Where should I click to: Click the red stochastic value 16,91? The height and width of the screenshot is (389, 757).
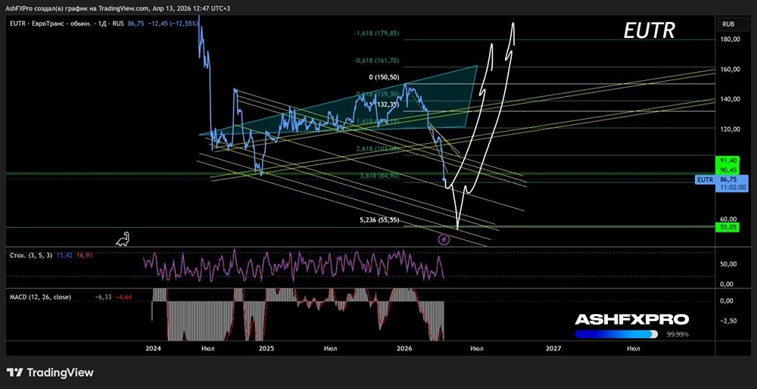[x=84, y=255]
